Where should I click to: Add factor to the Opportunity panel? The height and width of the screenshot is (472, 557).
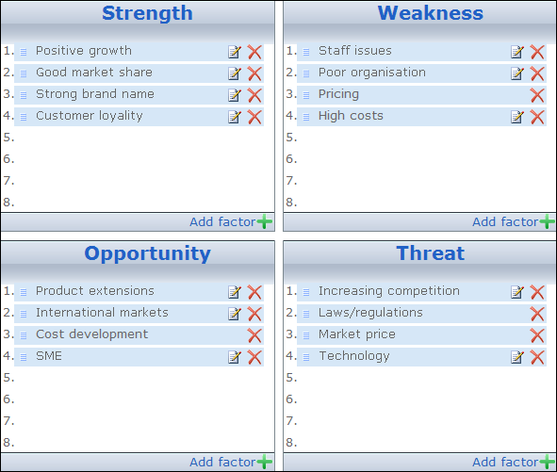[231, 462]
